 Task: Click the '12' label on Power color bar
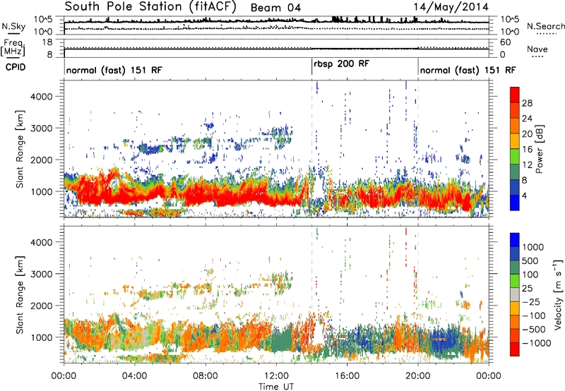pos(527,165)
